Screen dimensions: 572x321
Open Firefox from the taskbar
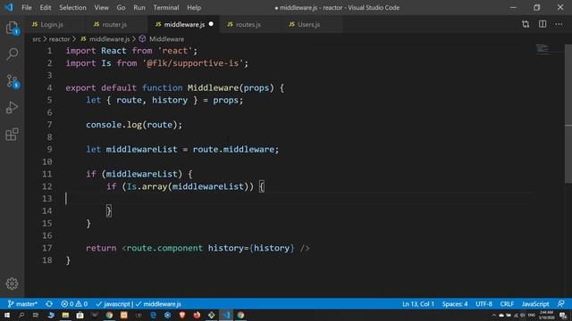[197, 315]
